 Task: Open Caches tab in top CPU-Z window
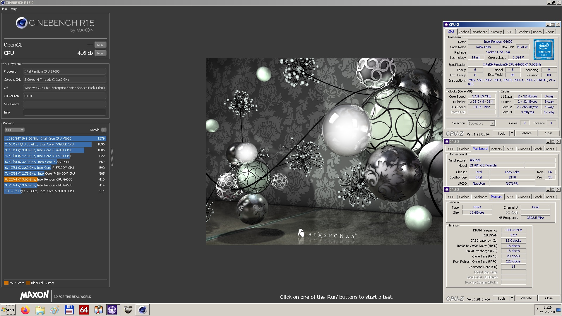click(464, 32)
